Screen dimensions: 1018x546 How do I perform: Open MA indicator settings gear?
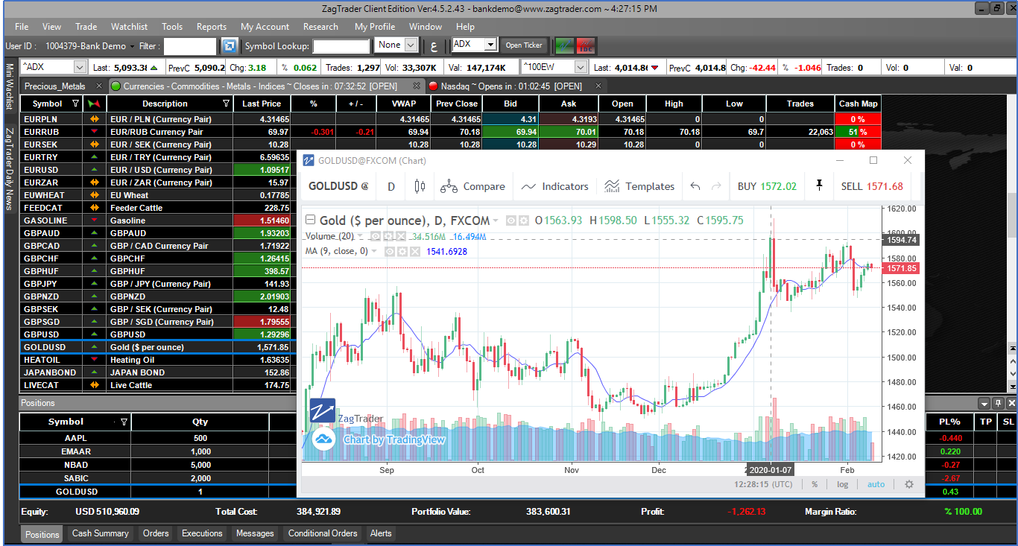coord(402,251)
